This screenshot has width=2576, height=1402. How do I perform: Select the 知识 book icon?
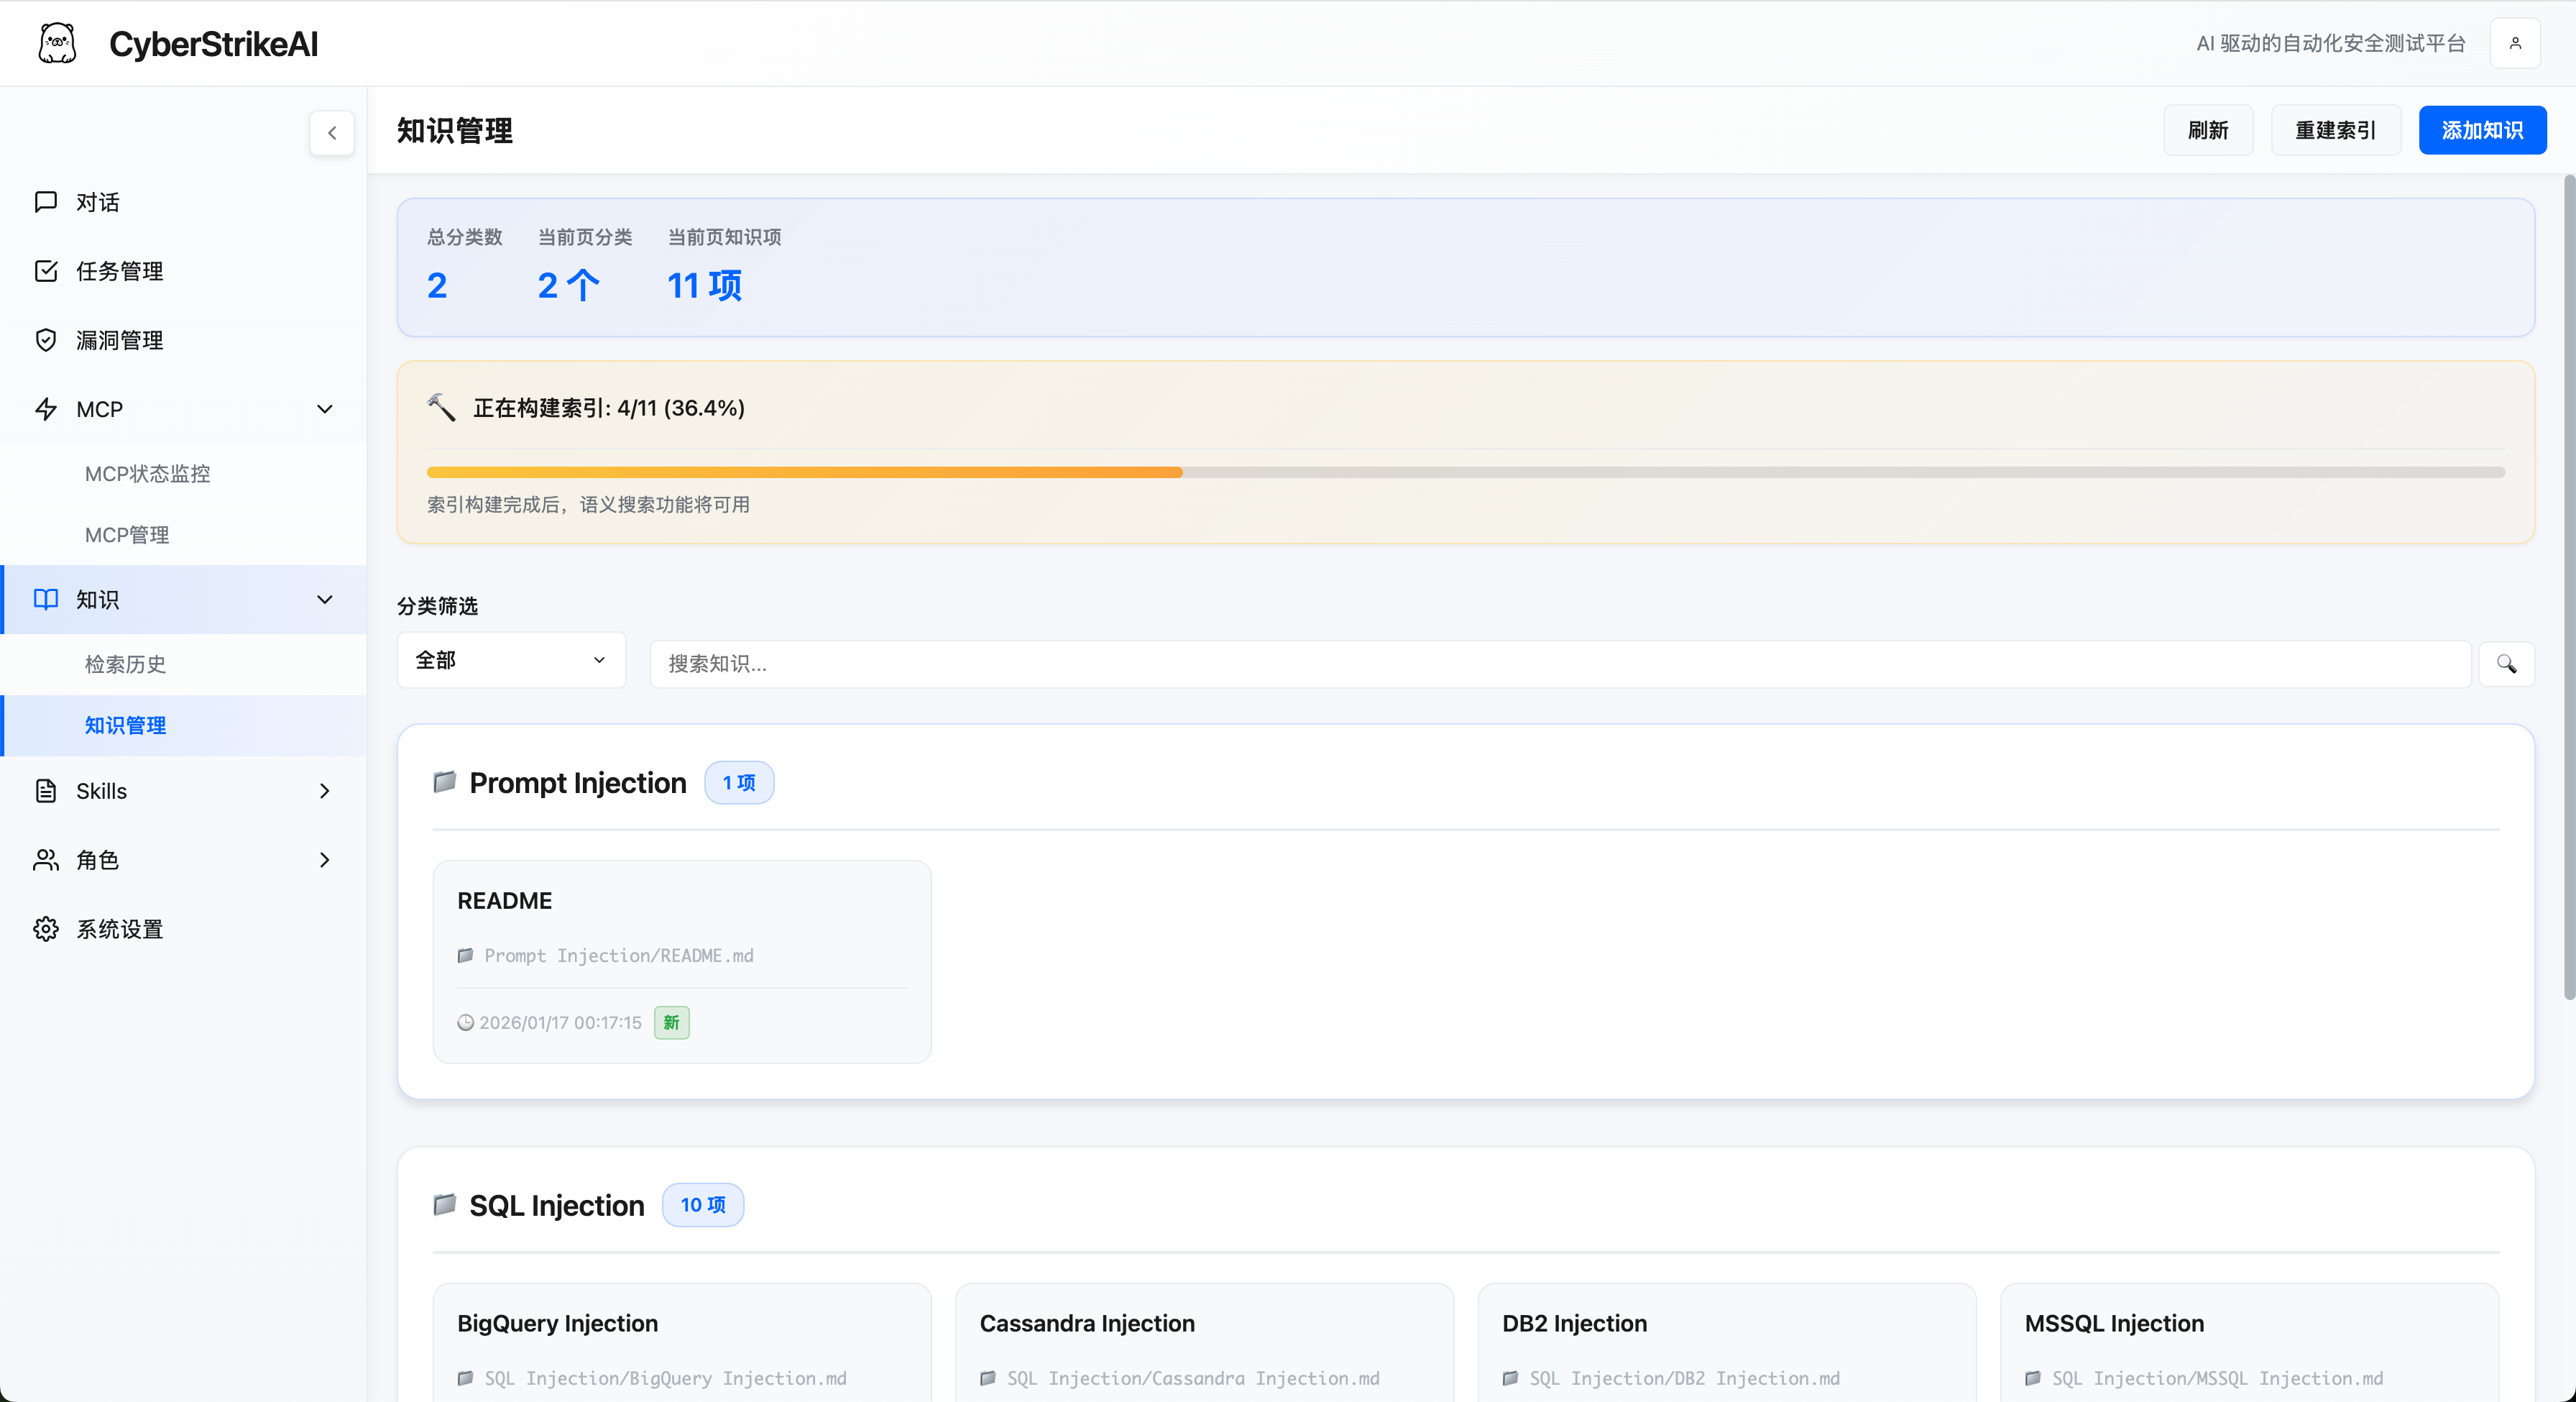click(x=46, y=599)
